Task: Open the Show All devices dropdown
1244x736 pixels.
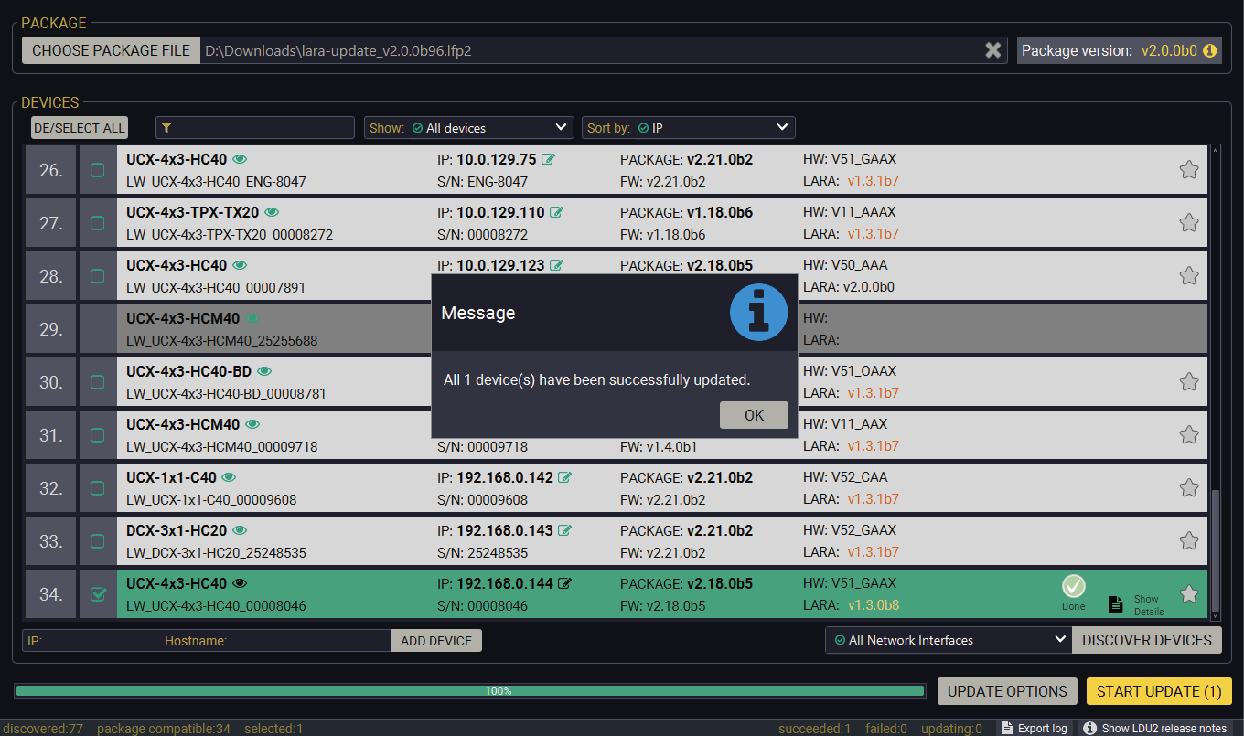Action: point(469,128)
